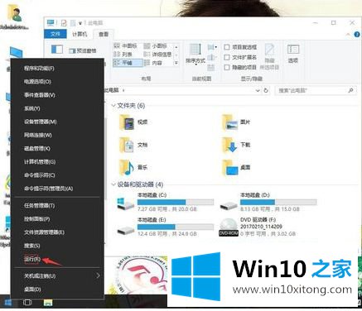Image resolution: width=362 pixels, height=311 pixels.
Task: Collapse the ribbon with the up chevron
Action: pyautogui.click(x=348, y=35)
